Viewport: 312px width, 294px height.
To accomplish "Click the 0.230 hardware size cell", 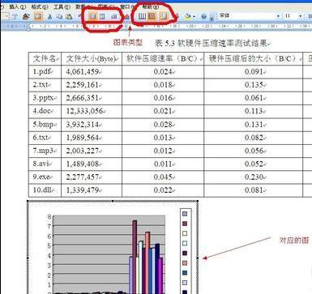I will point(254,177).
